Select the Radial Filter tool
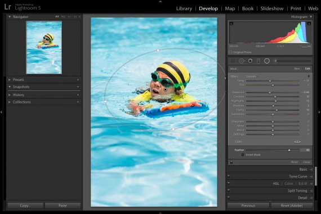This screenshot has height=214, width=321. [267, 61]
